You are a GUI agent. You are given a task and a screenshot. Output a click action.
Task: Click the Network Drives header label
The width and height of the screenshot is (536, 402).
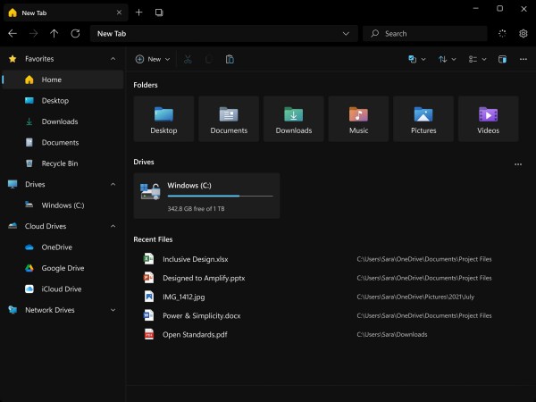49,310
